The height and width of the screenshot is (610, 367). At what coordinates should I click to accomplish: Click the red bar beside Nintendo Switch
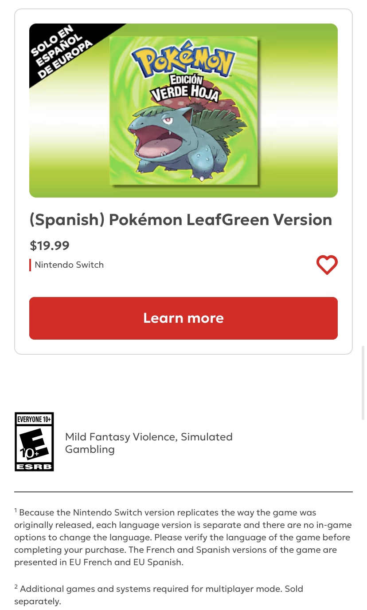point(30,265)
